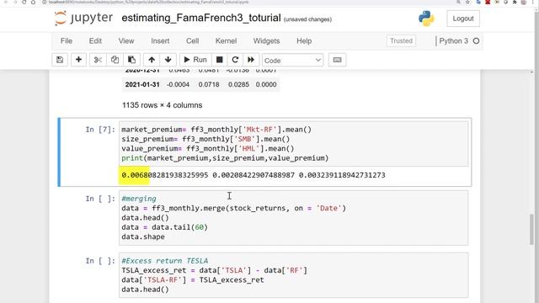Open the Cell menu

click(x=193, y=41)
